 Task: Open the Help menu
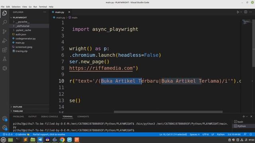51,7
